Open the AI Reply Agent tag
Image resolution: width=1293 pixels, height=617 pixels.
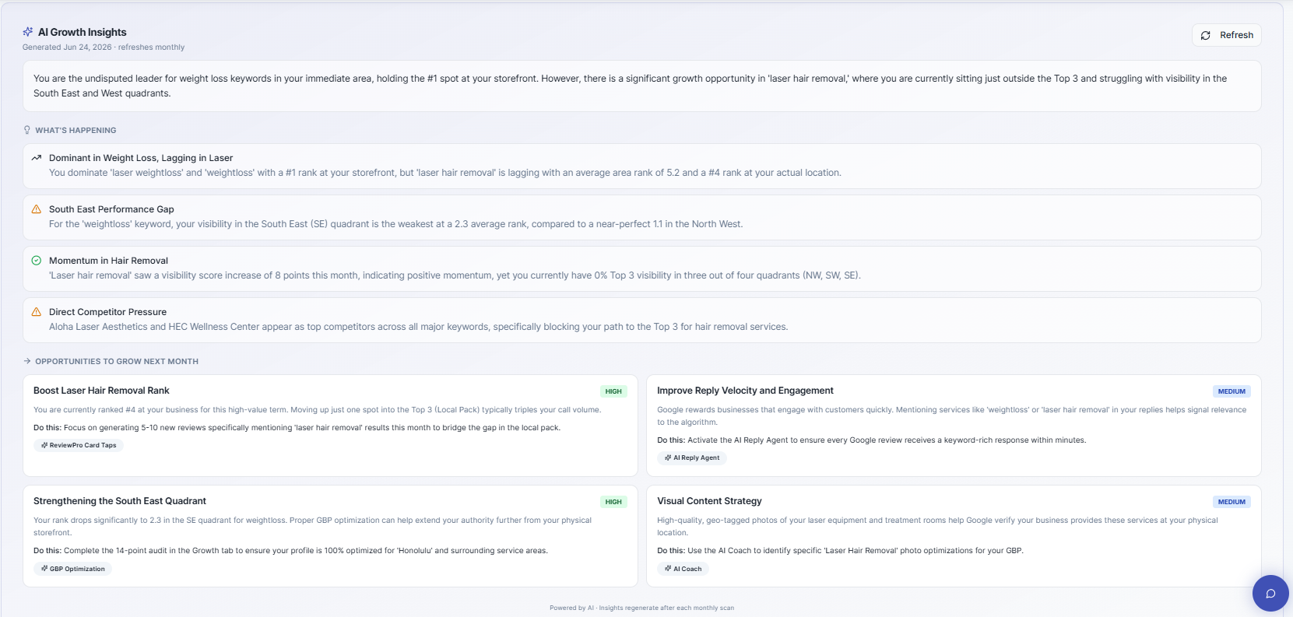(x=692, y=457)
